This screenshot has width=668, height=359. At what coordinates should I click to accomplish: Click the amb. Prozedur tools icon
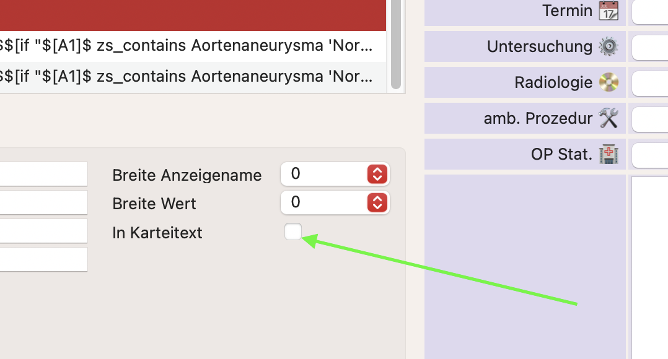click(609, 118)
